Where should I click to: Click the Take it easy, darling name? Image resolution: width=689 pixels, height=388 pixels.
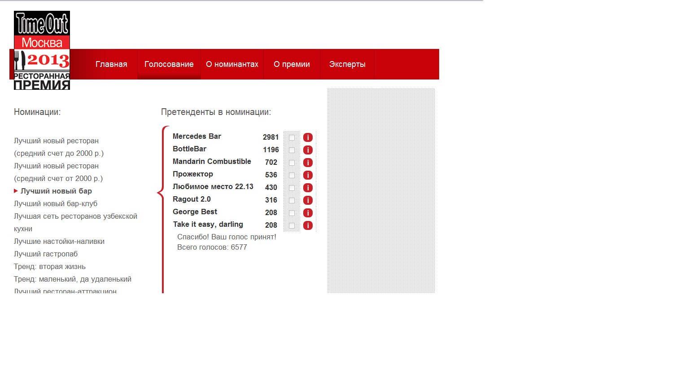pos(208,224)
